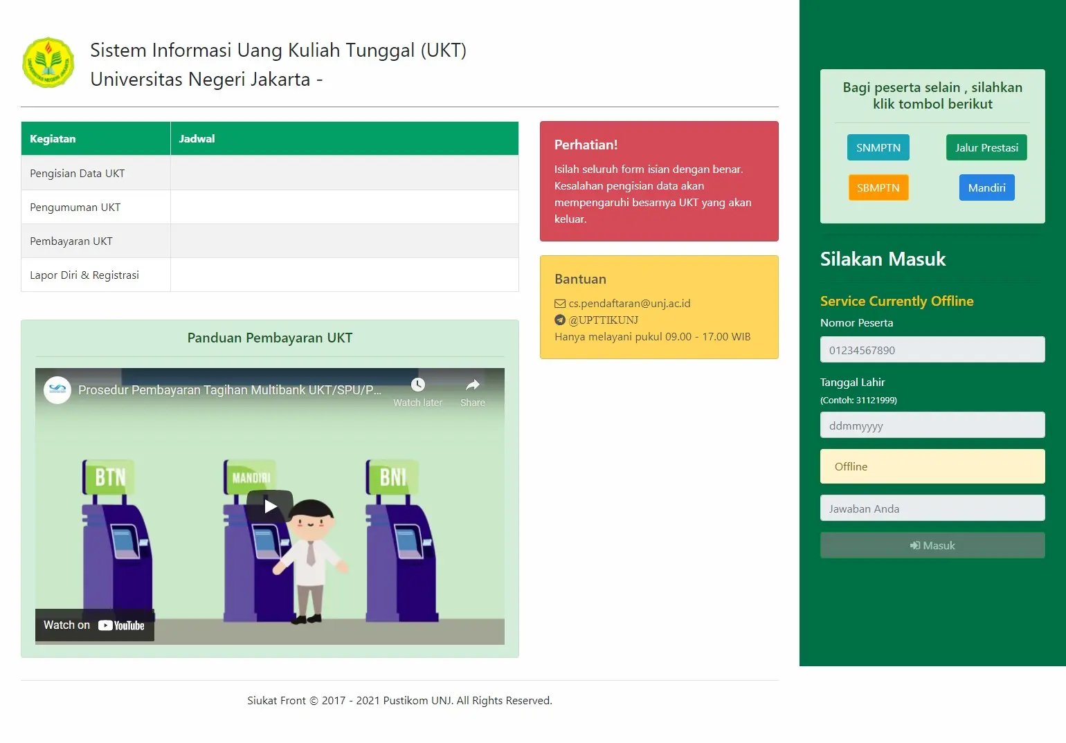Open the video title link
The height and width of the screenshot is (743, 1066).
(229, 390)
